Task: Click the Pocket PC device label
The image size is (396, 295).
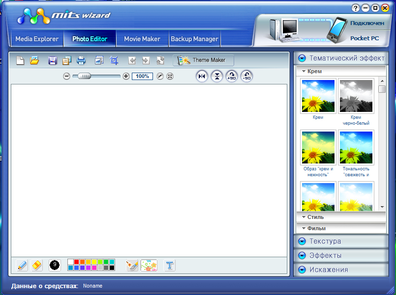Action: [365, 38]
